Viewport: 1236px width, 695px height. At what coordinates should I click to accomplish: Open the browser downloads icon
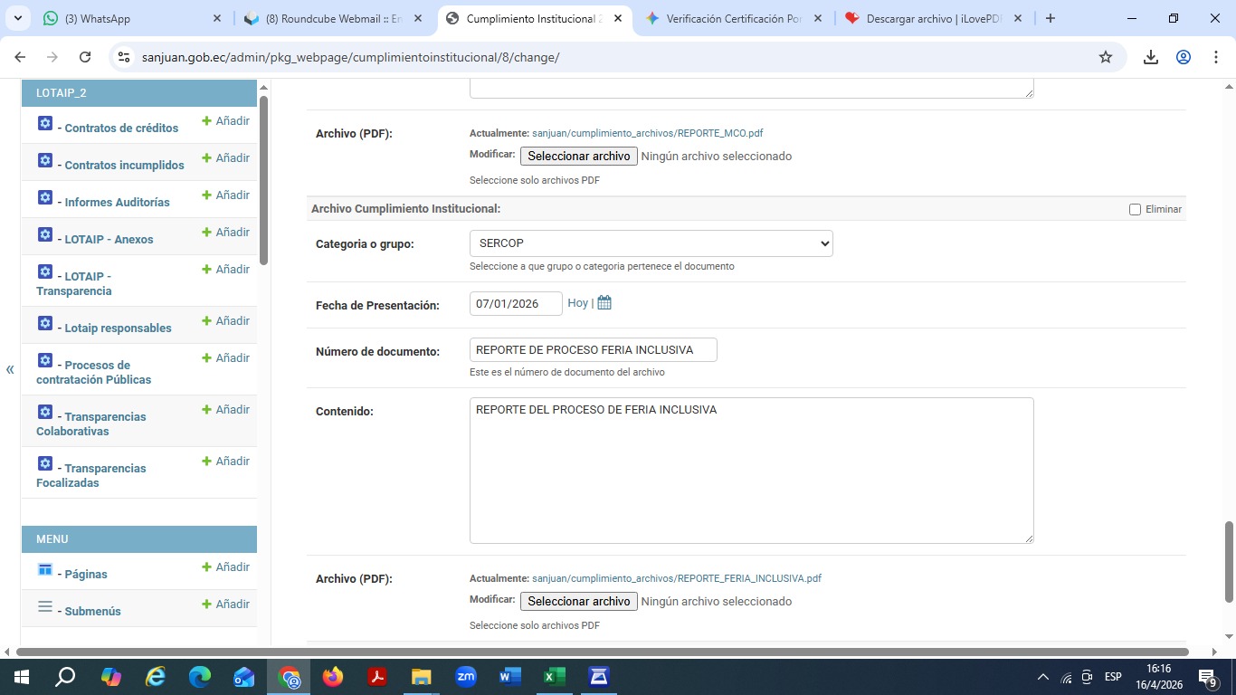pos(1150,57)
